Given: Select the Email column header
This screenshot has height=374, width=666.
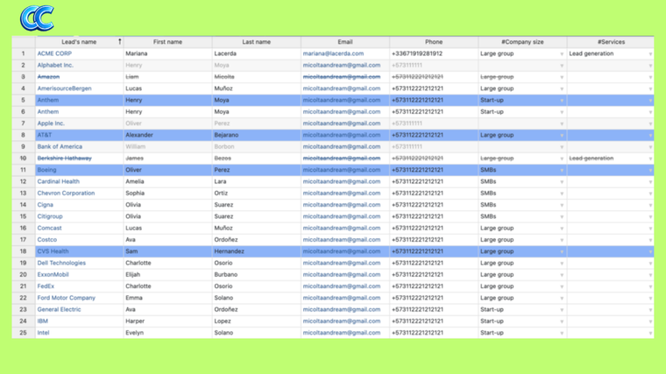Looking at the screenshot, I should tap(345, 42).
